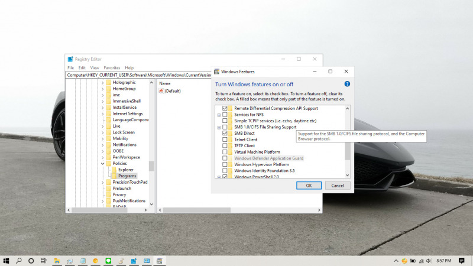Screen dimensions: 473x266
Task: Open the Edit menu in Registry Editor
Action: tap(82, 68)
